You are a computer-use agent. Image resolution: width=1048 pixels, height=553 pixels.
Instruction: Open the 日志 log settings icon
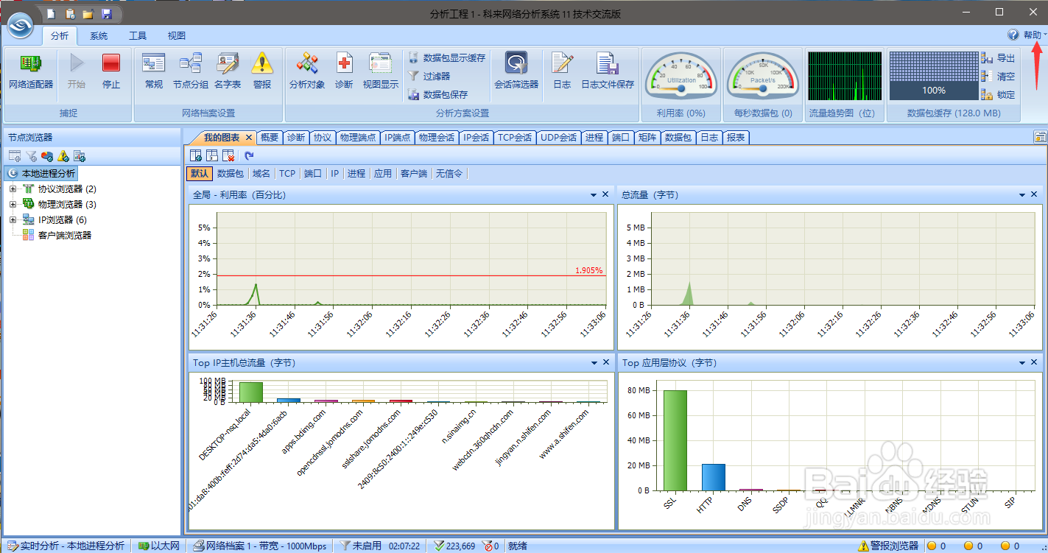point(562,72)
